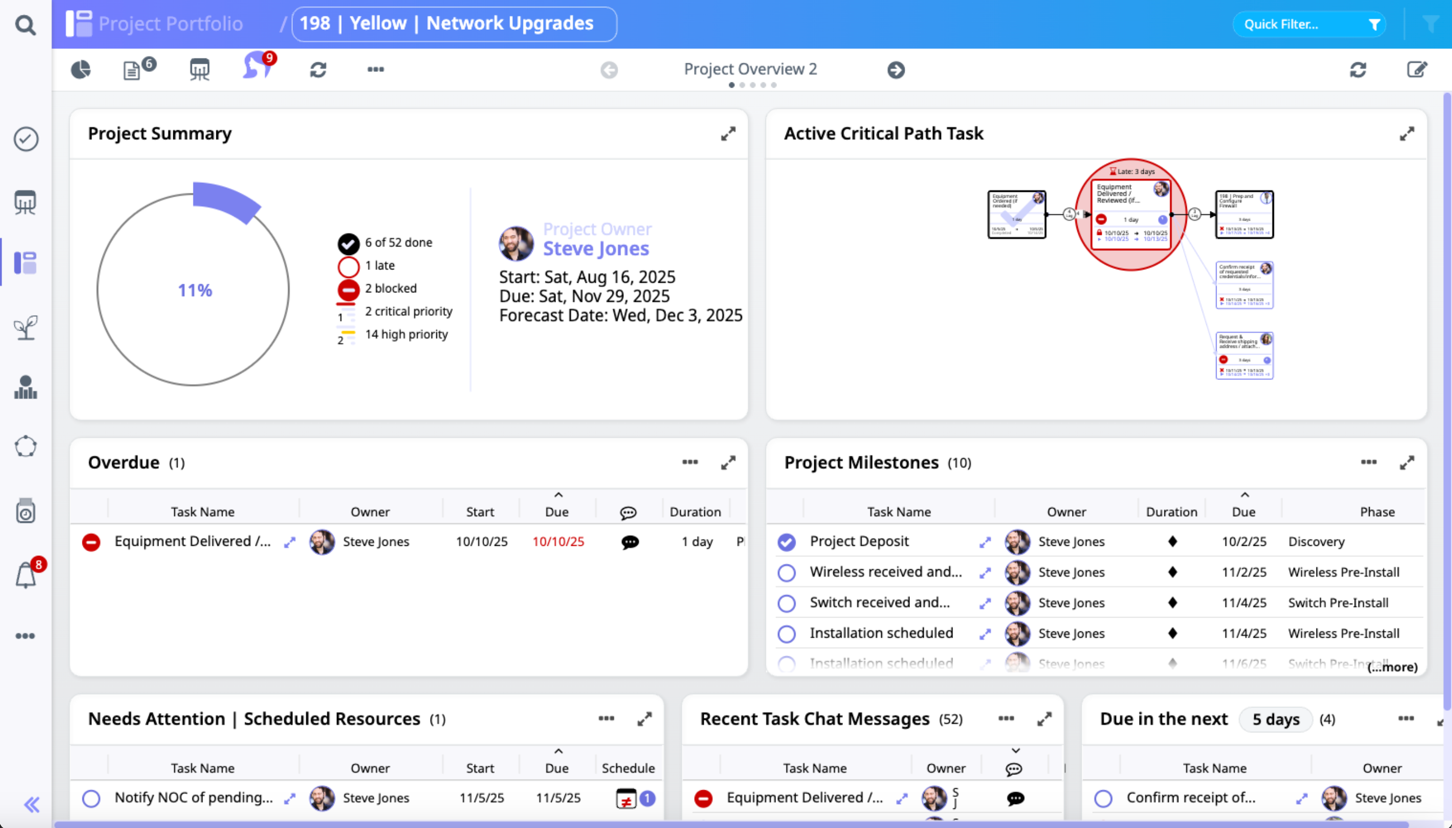Open the notifications bell in sidebar
1452x828 pixels.
click(x=26, y=576)
